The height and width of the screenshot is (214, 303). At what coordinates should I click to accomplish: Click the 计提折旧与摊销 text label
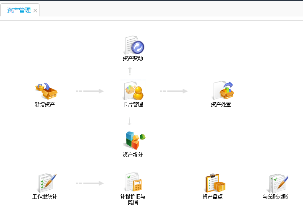[133, 199]
